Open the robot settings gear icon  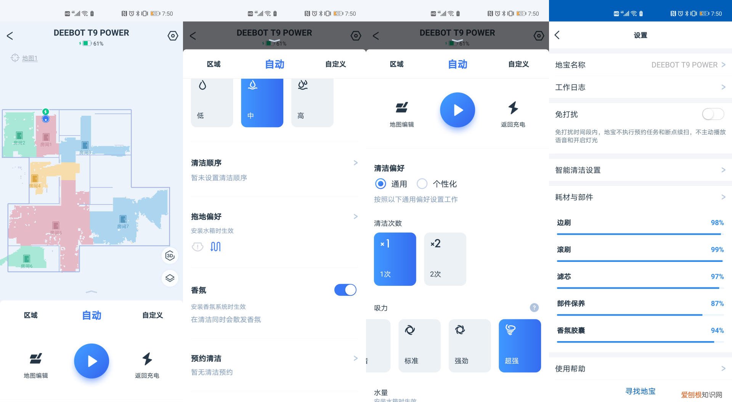click(x=173, y=35)
